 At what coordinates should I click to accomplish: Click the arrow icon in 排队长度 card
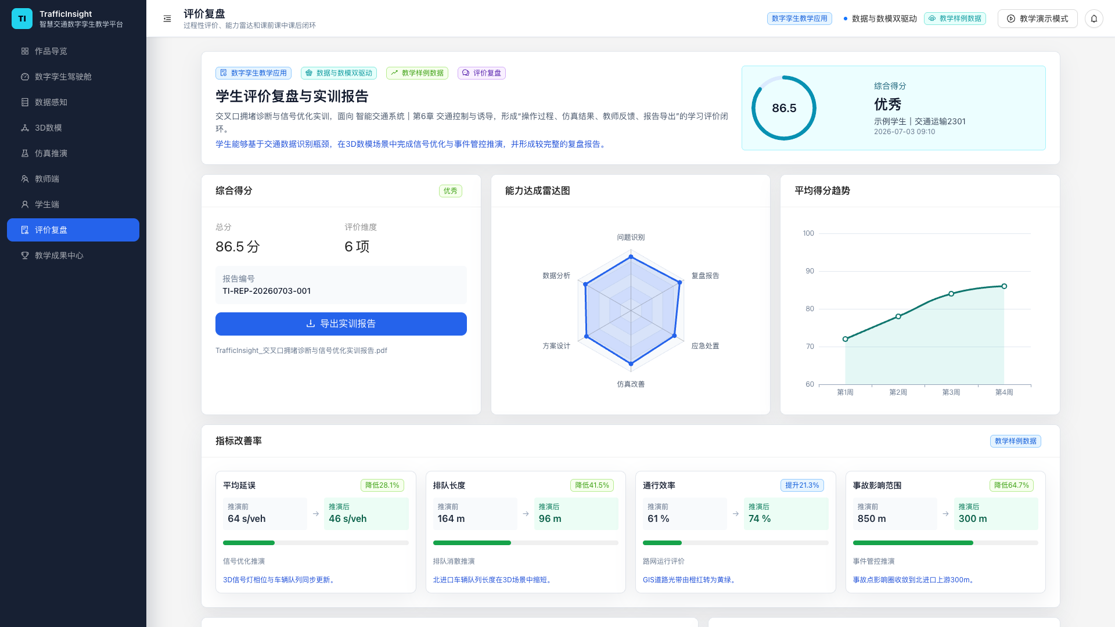[x=526, y=514]
